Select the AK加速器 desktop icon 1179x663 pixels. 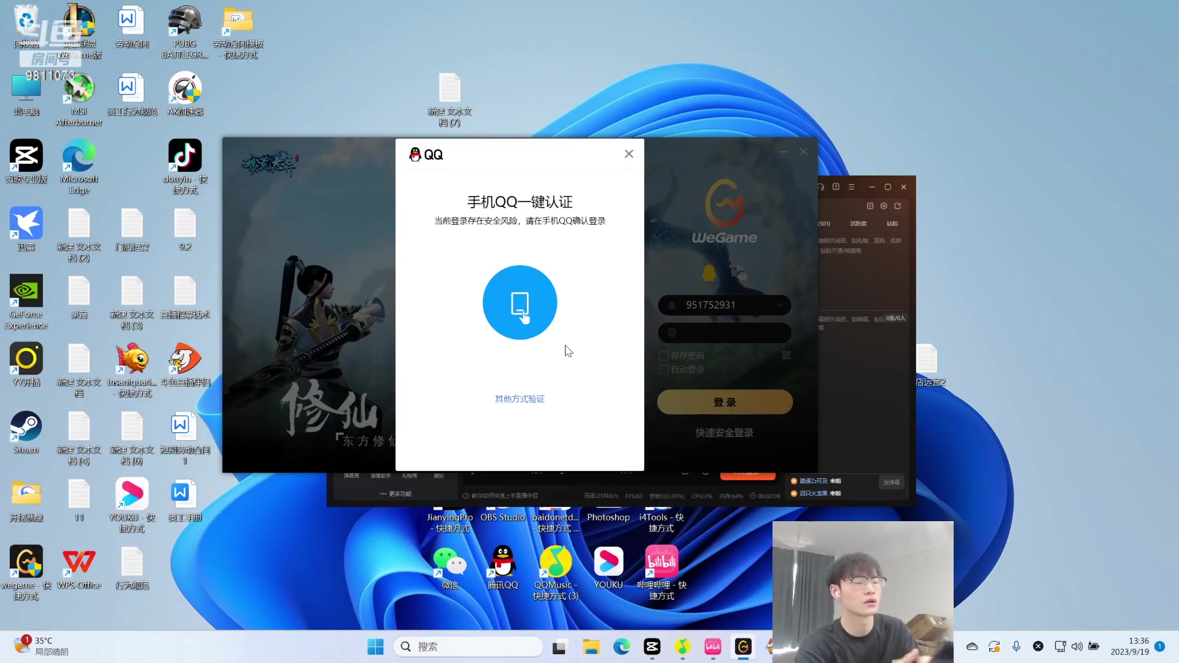(185, 95)
